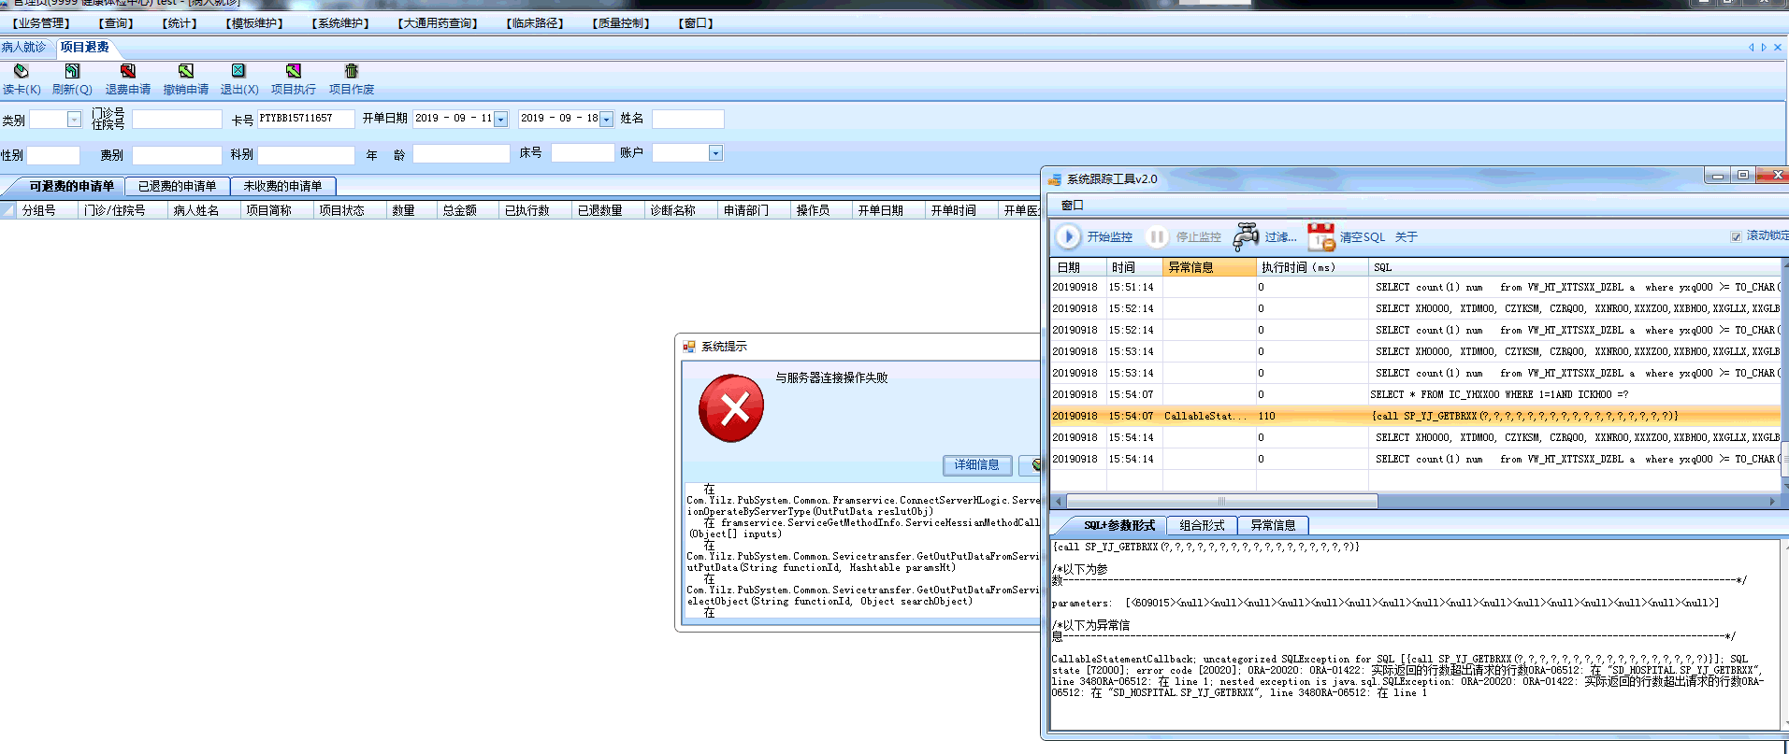Click the 清空SQL calendar icon

click(1321, 237)
